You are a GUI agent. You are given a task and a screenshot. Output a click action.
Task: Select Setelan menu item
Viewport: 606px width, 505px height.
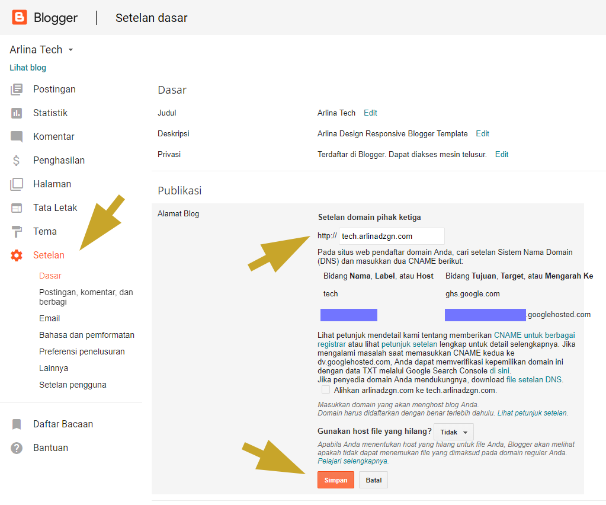click(49, 255)
